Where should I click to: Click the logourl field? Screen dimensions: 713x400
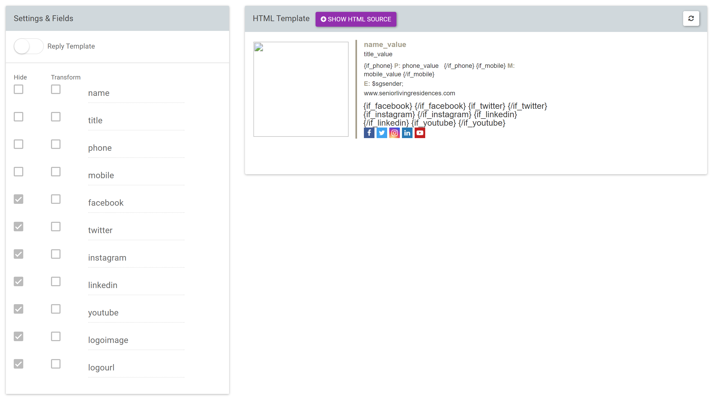click(x=136, y=368)
